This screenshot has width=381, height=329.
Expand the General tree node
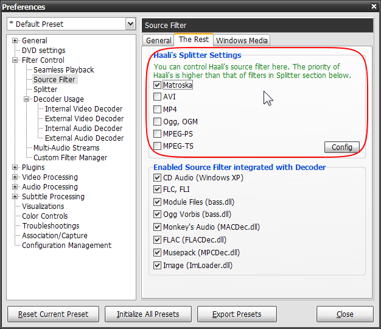pos(15,41)
